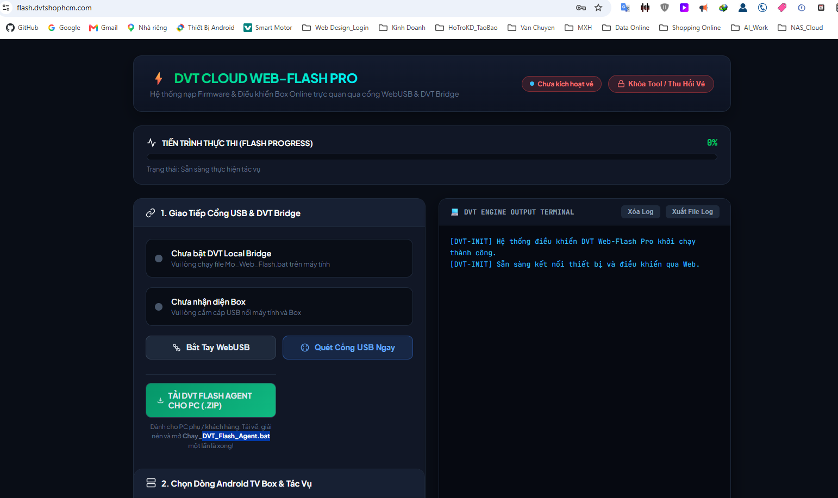The height and width of the screenshot is (498, 838).
Task: Open the megaphone extension icon
Action: coord(704,8)
